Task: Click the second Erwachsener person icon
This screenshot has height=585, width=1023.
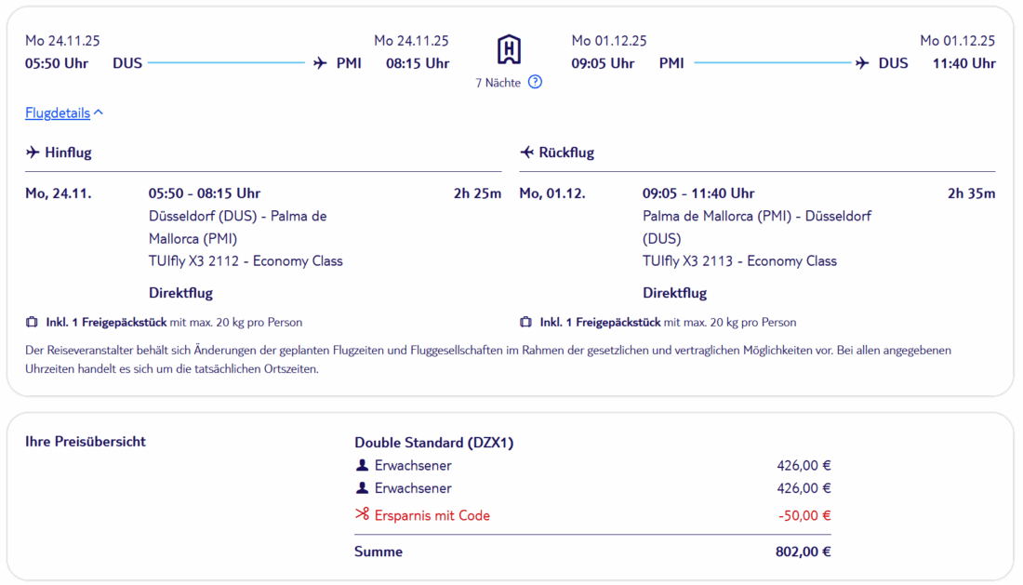Action: [x=363, y=488]
